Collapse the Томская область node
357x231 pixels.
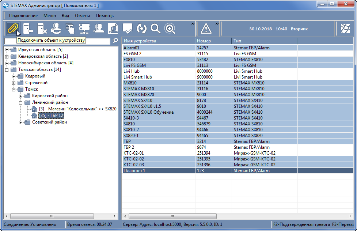[7, 69]
